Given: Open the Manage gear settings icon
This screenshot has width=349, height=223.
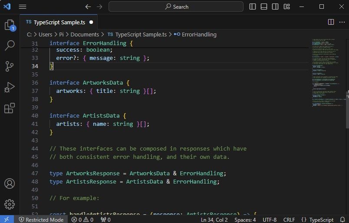Looking at the screenshot, I should 10,204.
